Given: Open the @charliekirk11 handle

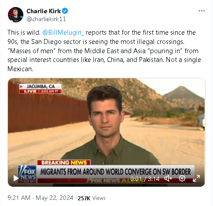Looking at the screenshot, I should (x=46, y=19).
